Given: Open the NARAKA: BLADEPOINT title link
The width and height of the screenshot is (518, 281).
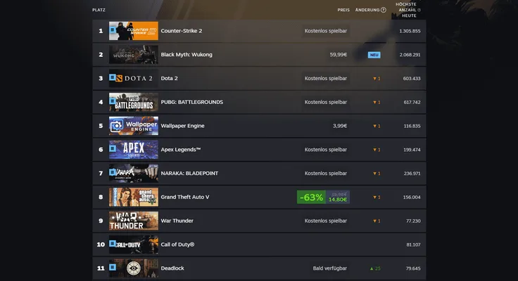Looking at the screenshot, I should point(189,173).
